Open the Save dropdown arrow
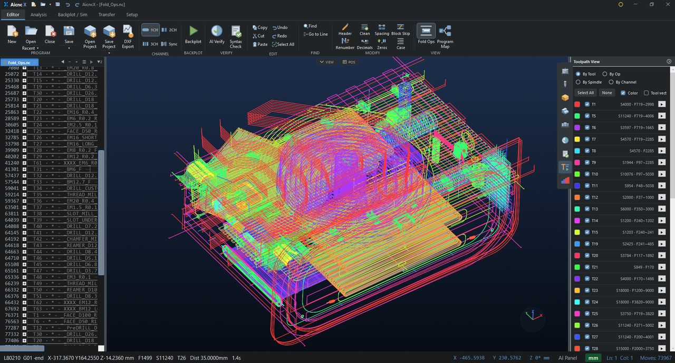675x363 pixels. pos(69,48)
